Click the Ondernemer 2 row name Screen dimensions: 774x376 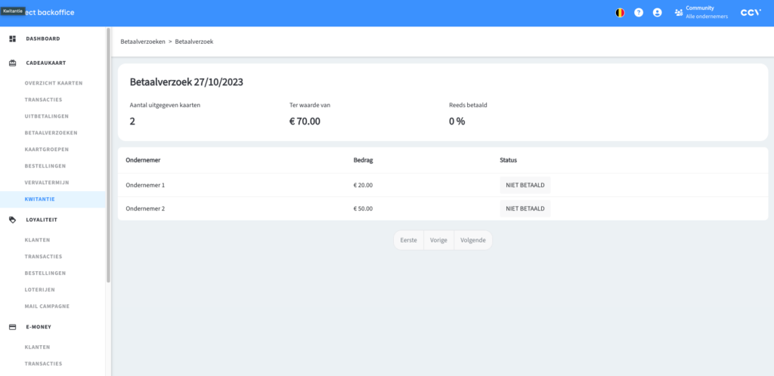pos(145,208)
